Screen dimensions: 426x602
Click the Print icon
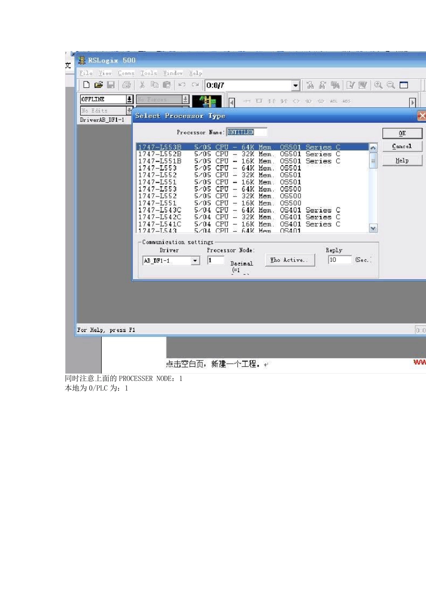tap(126, 85)
